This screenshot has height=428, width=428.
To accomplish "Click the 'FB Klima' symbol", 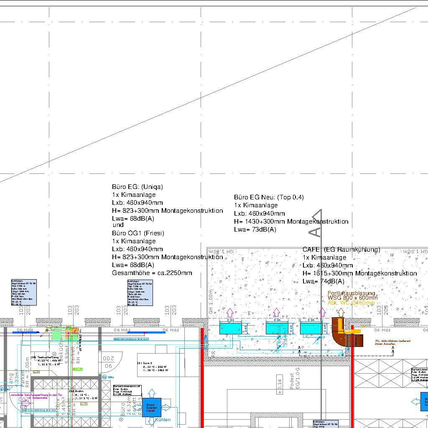I will 108,377.
